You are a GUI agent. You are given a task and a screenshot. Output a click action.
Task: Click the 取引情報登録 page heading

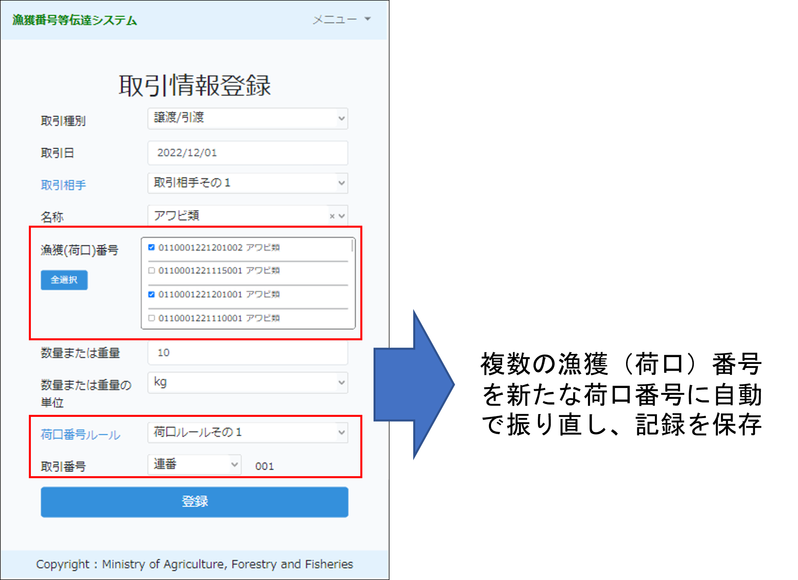(x=195, y=85)
